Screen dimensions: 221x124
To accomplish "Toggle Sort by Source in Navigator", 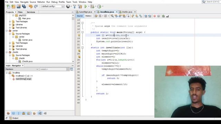I will 45,113.
